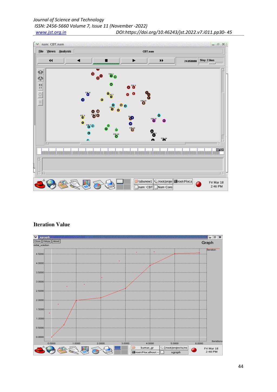Select the large circle node tool
Image resolution: width=277 pixels, height=392 pixels.
(40, 95)
